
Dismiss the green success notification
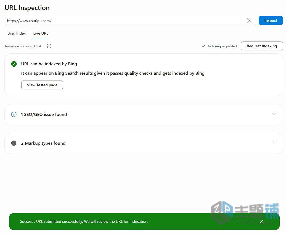[261, 222]
